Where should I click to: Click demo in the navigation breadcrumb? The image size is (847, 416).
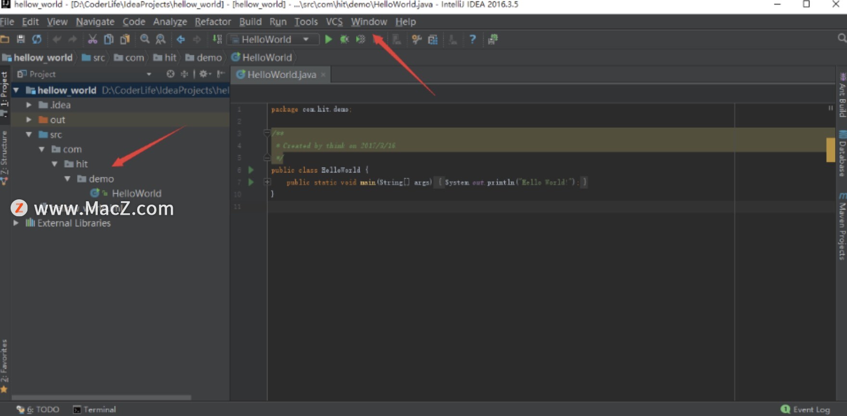click(204, 58)
